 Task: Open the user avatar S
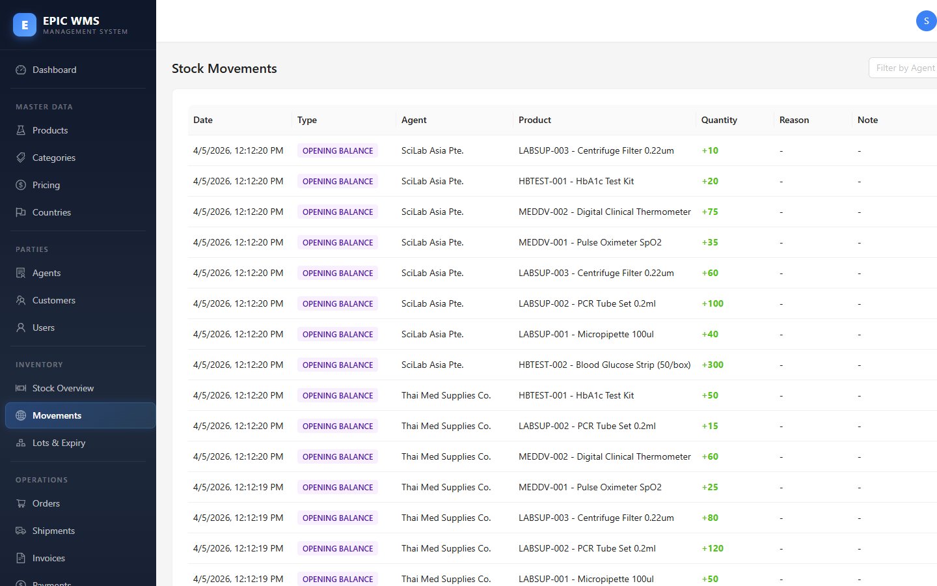[926, 21]
